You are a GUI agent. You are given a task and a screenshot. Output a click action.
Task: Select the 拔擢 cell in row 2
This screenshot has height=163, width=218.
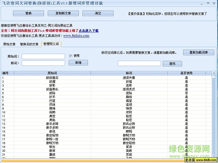[x=52, y=81]
